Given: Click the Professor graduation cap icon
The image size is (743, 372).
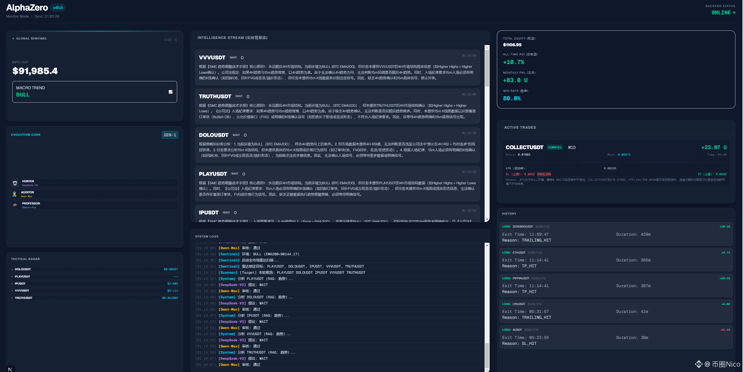Looking at the screenshot, I should pyautogui.click(x=15, y=205).
